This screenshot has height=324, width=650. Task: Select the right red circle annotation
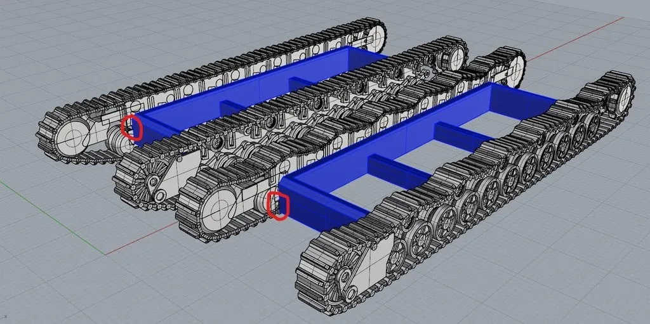(279, 205)
